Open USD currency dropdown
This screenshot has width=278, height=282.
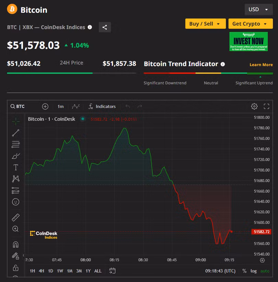(x=258, y=9)
